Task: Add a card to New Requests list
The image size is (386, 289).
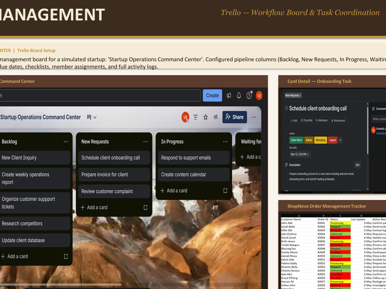Action: 94,207
